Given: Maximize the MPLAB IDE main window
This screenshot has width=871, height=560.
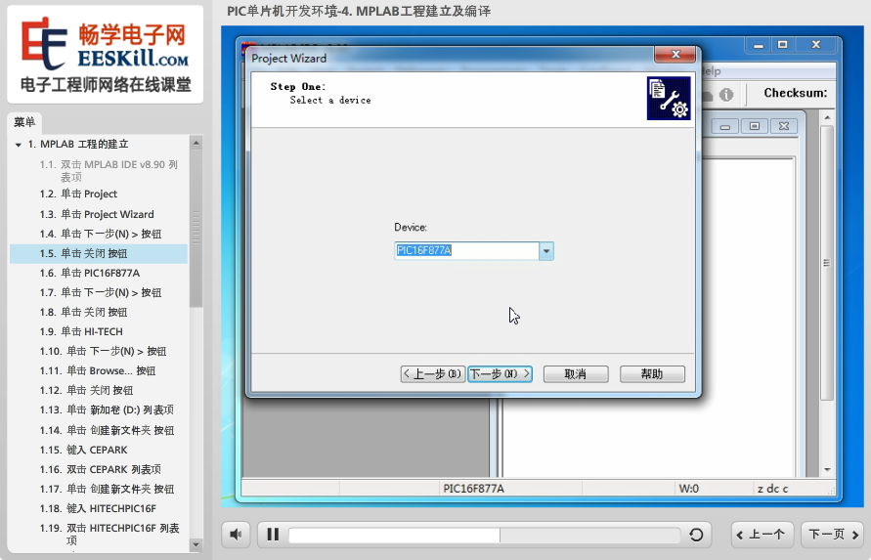Looking at the screenshot, I should tap(783, 45).
